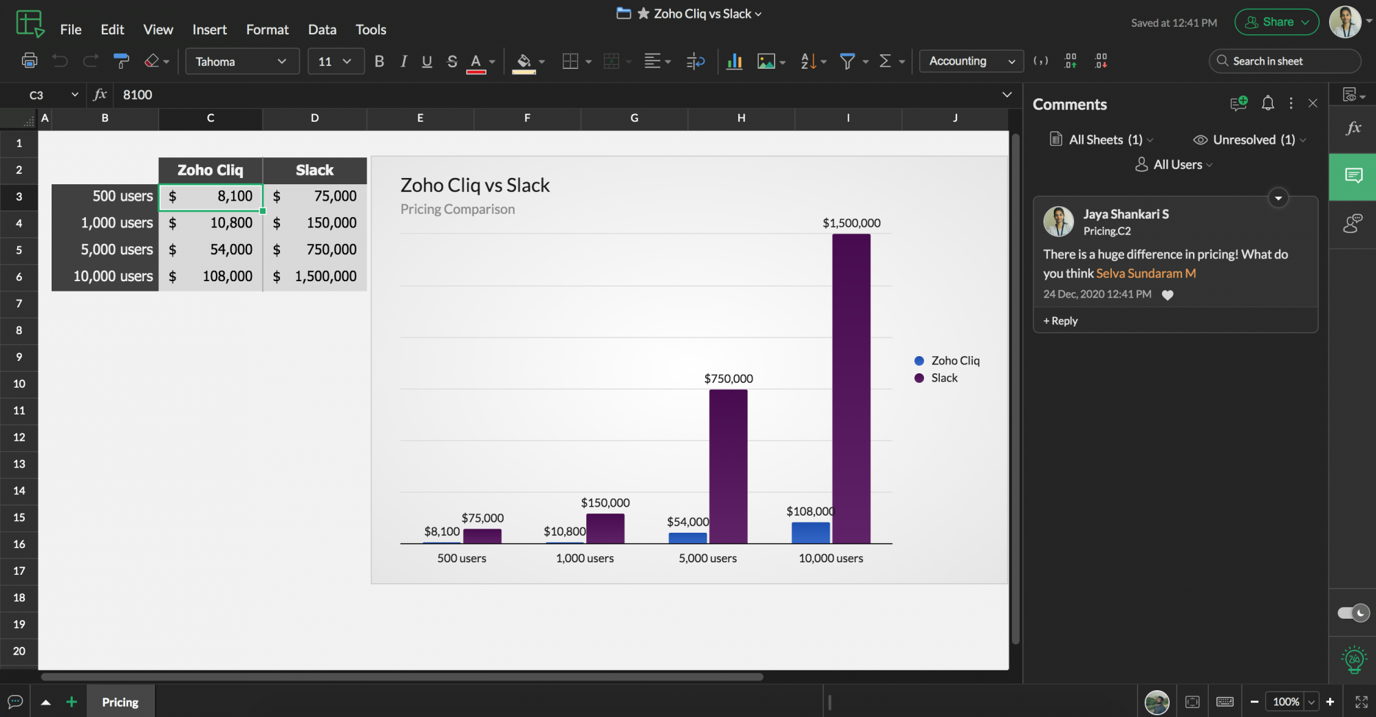Open the Data menu

[321, 30]
